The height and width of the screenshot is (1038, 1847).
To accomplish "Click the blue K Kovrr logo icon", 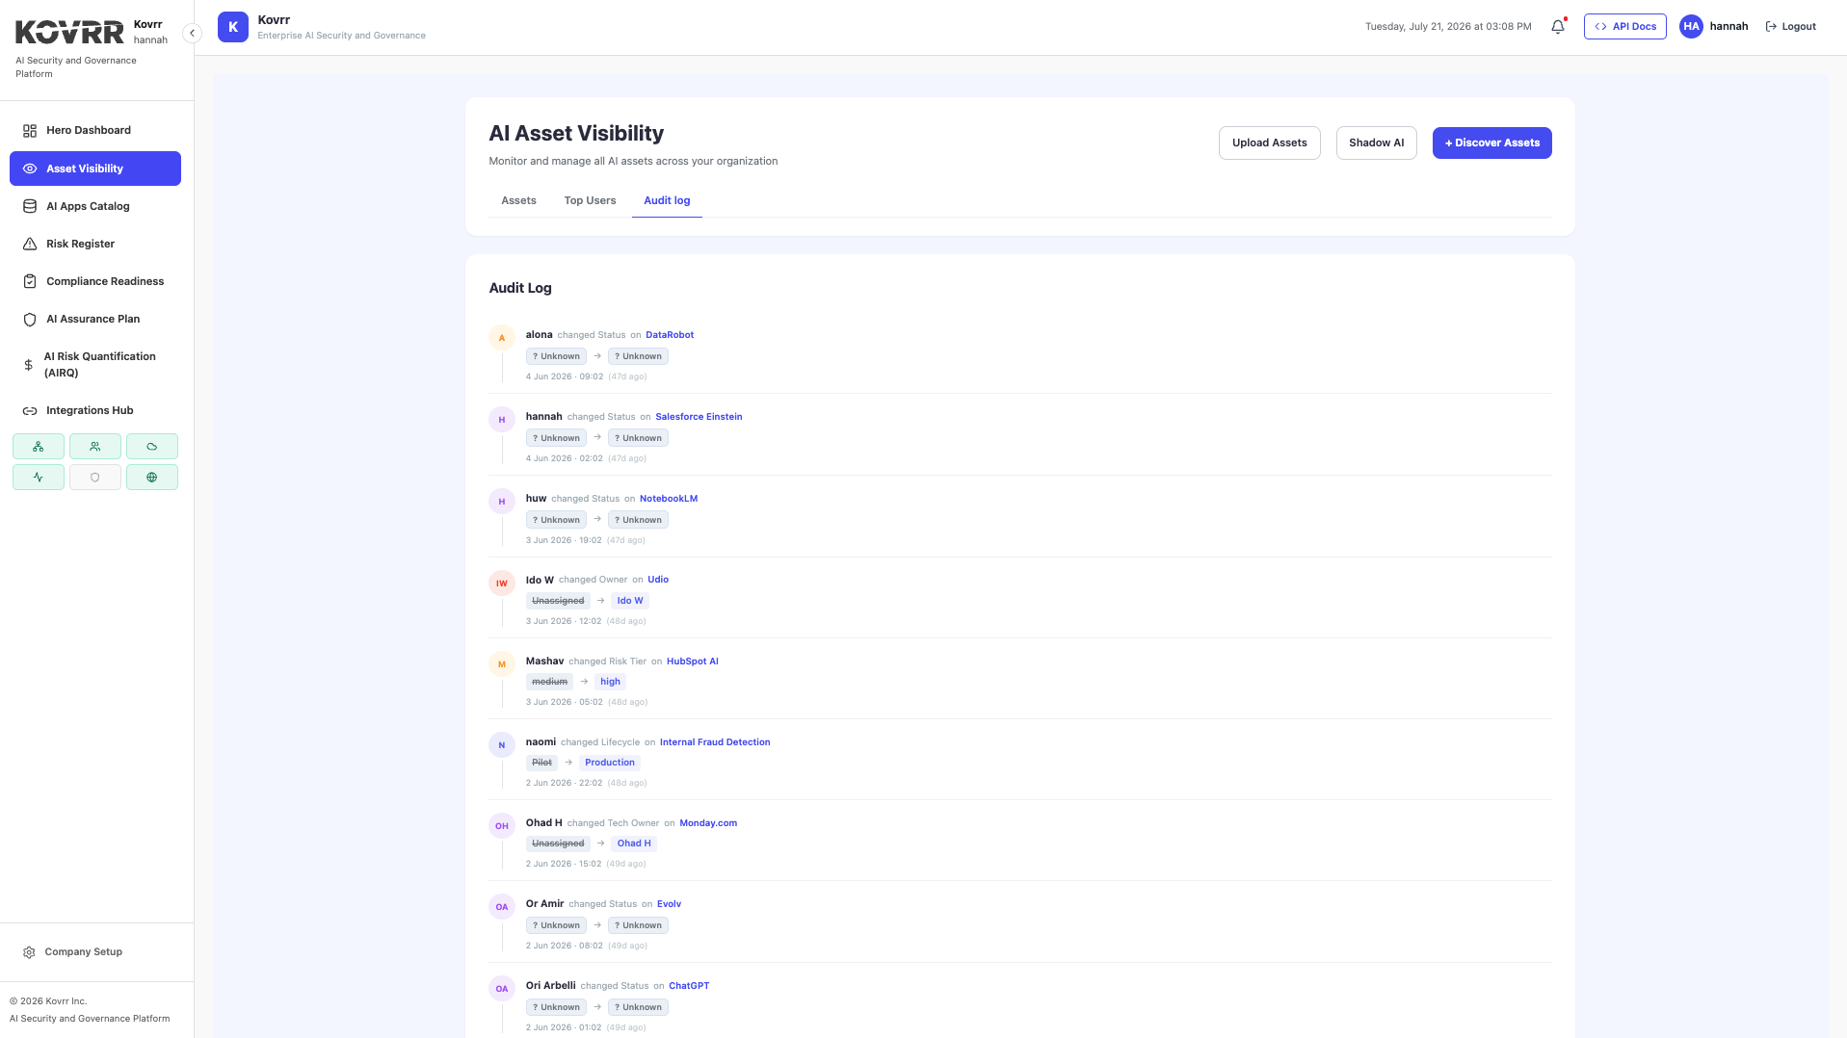I will click(233, 27).
